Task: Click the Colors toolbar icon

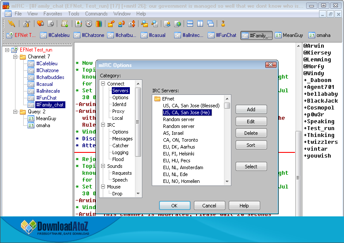Action: (x=99, y=24)
